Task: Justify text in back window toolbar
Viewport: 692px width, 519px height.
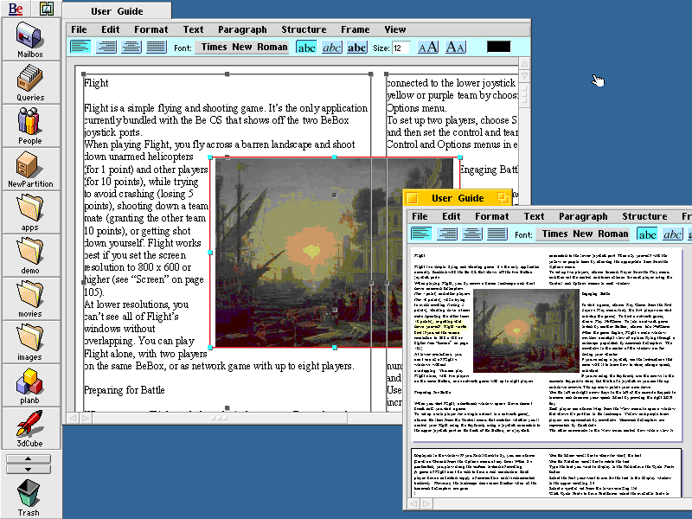Action: coord(157,47)
